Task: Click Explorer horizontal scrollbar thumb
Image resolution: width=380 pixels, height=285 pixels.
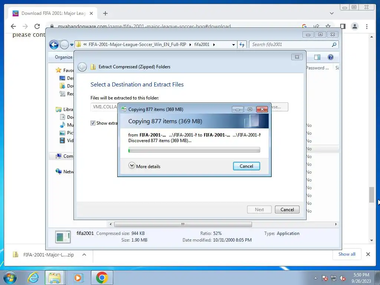Action: click(x=183, y=224)
